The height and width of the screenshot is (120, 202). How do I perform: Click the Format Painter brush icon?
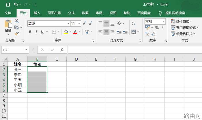tap(17, 34)
